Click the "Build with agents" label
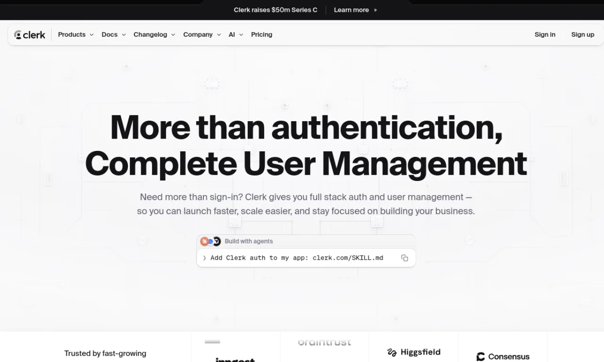This screenshot has width=604, height=362. pos(249,241)
